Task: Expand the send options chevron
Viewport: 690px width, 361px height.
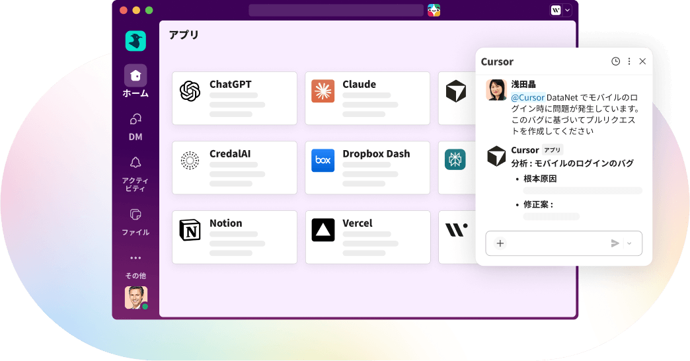Action: pyautogui.click(x=629, y=243)
